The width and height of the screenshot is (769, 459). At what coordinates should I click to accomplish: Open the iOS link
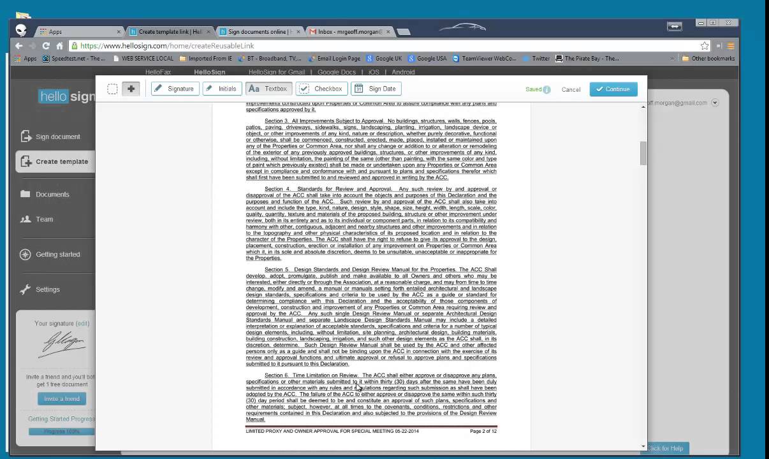374,73
